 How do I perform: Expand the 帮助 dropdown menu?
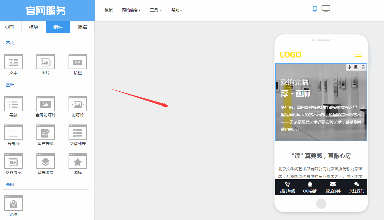click(x=177, y=10)
